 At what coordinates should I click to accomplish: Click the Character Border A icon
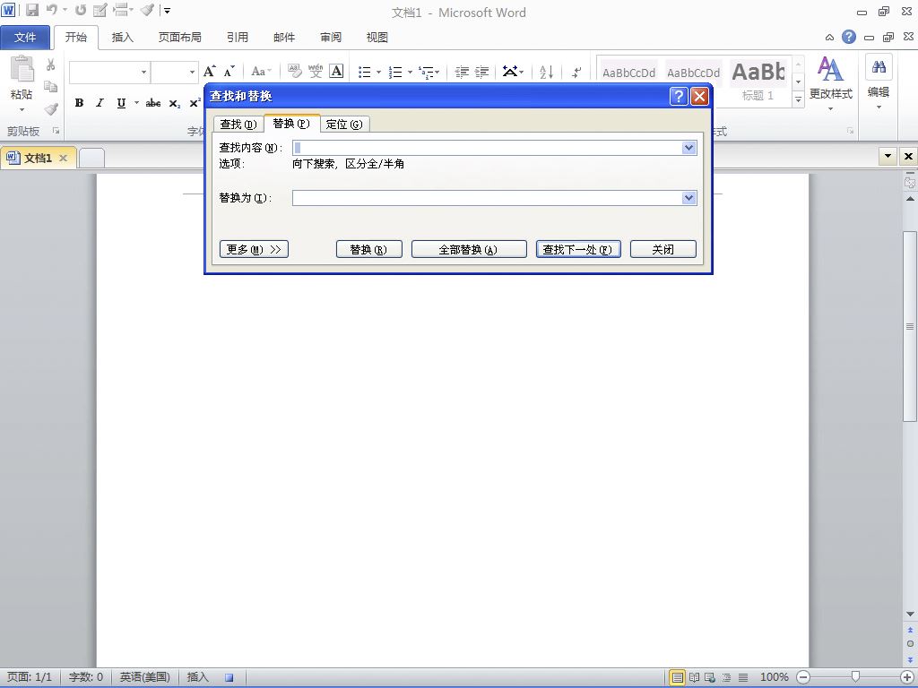click(337, 72)
